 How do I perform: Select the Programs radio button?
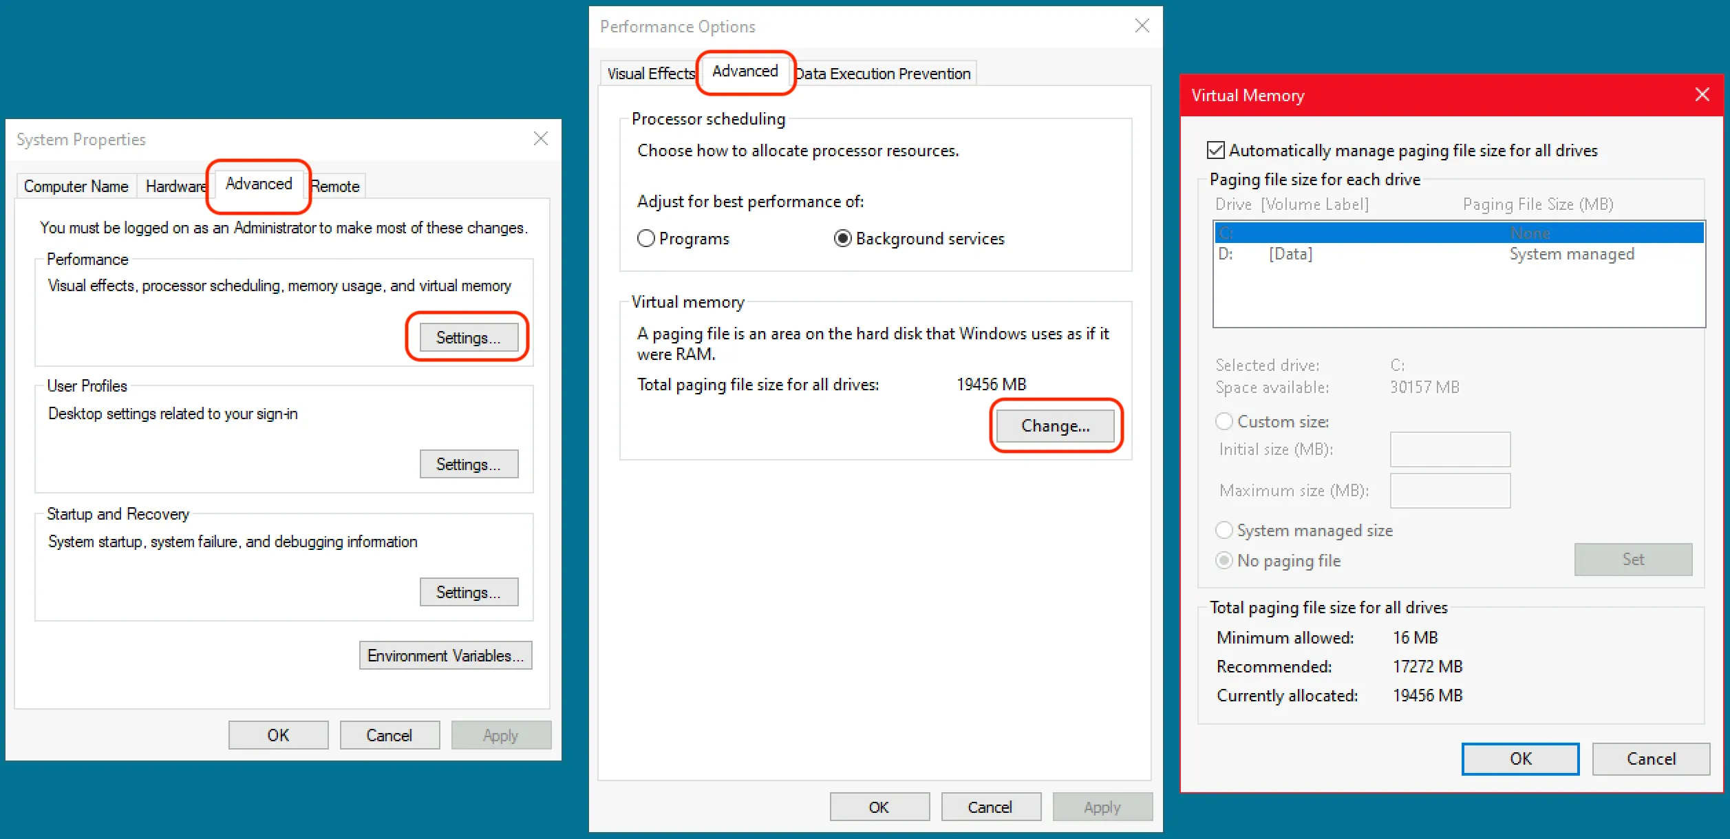pyautogui.click(x=646, y=239)
